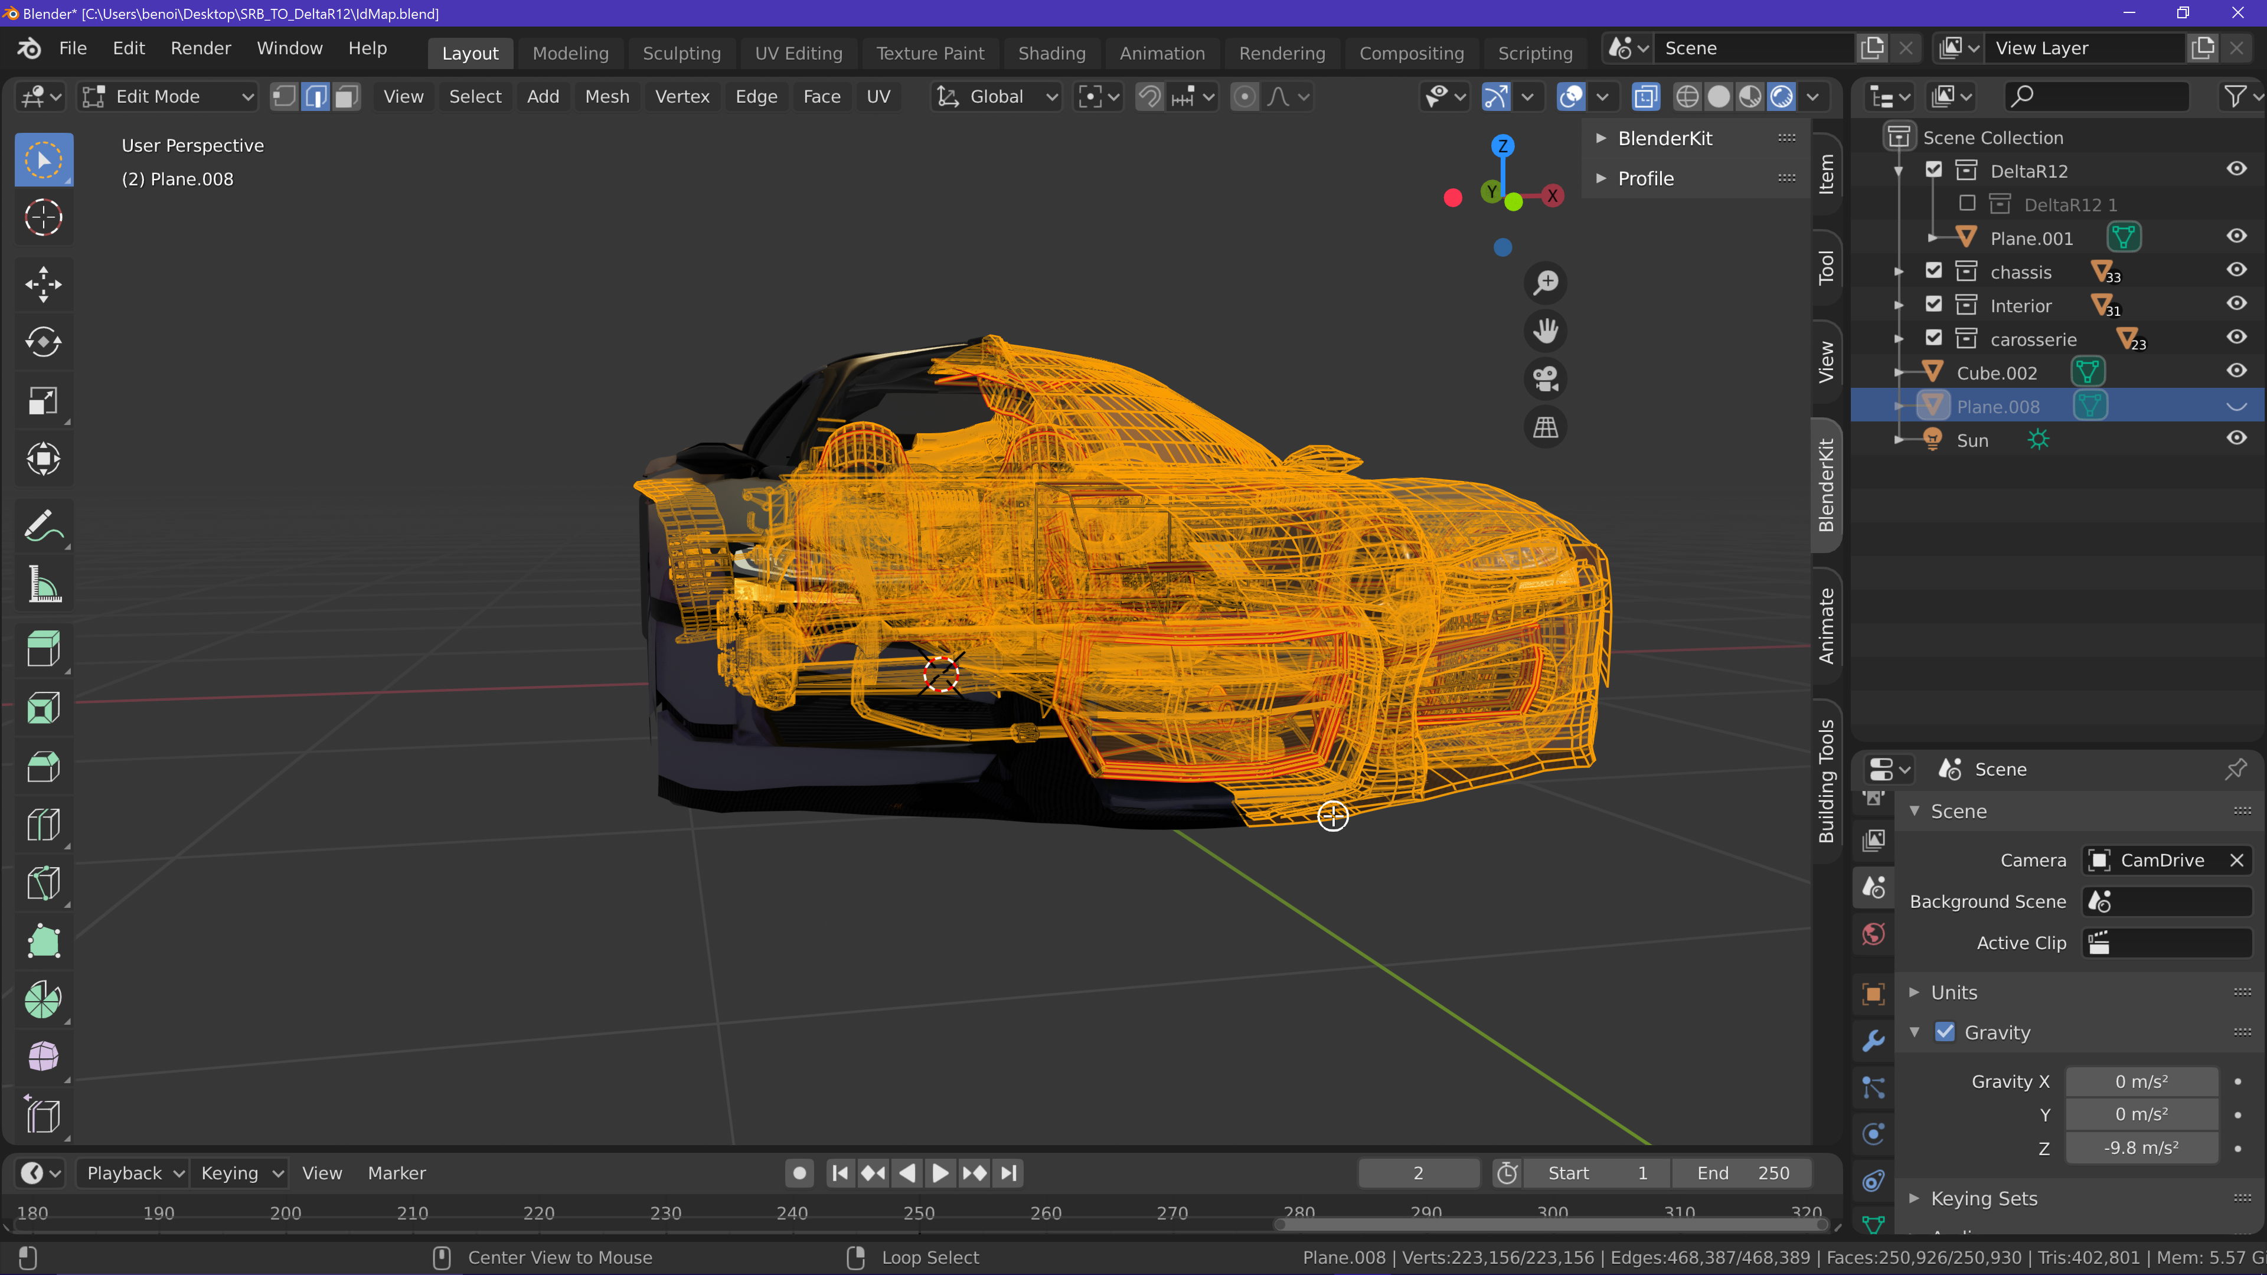This screenshot has width=2267, height=1275.
Task: Open the Global transform orientation dropdown
Action: point(997,97)
